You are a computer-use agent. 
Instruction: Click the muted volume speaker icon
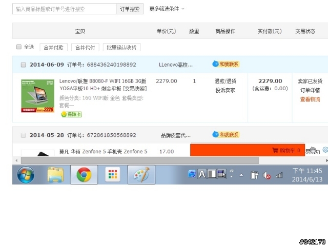coord(266,175)
